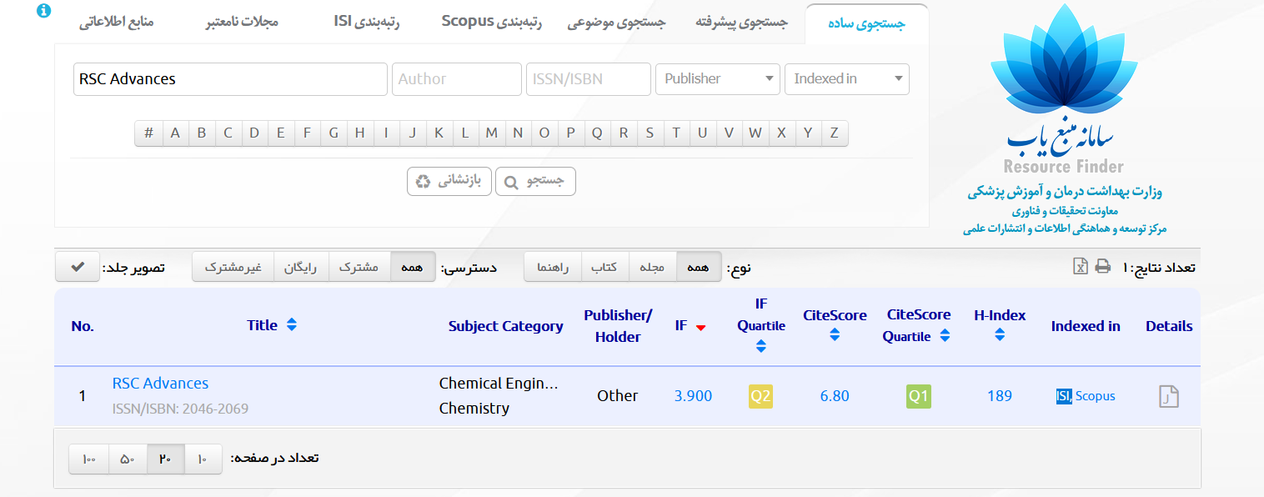Set results per page to 10
1264x497 pixels.
click(203, 459)
